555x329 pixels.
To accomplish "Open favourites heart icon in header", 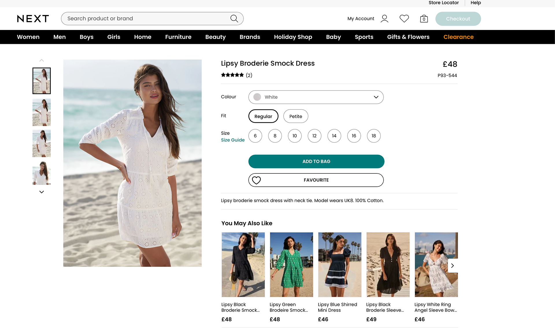I will pos(404,19).
